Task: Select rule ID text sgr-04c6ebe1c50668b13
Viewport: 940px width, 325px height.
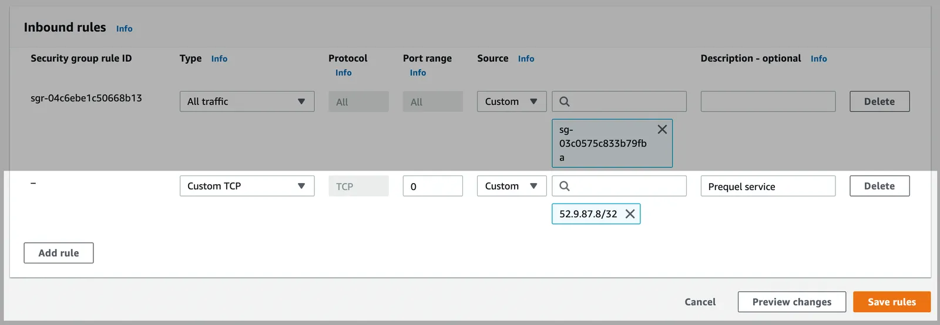Action: click(86, 98)
